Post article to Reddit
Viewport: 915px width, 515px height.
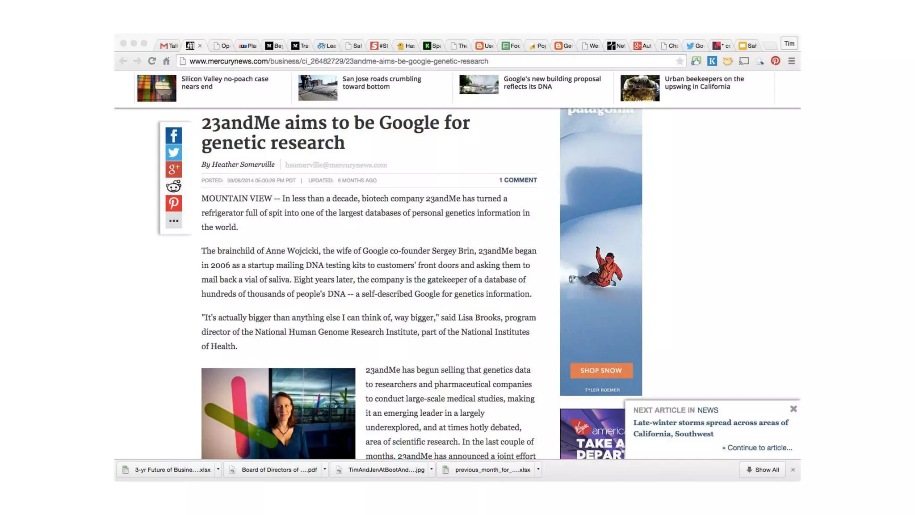(x=173, y=186)
